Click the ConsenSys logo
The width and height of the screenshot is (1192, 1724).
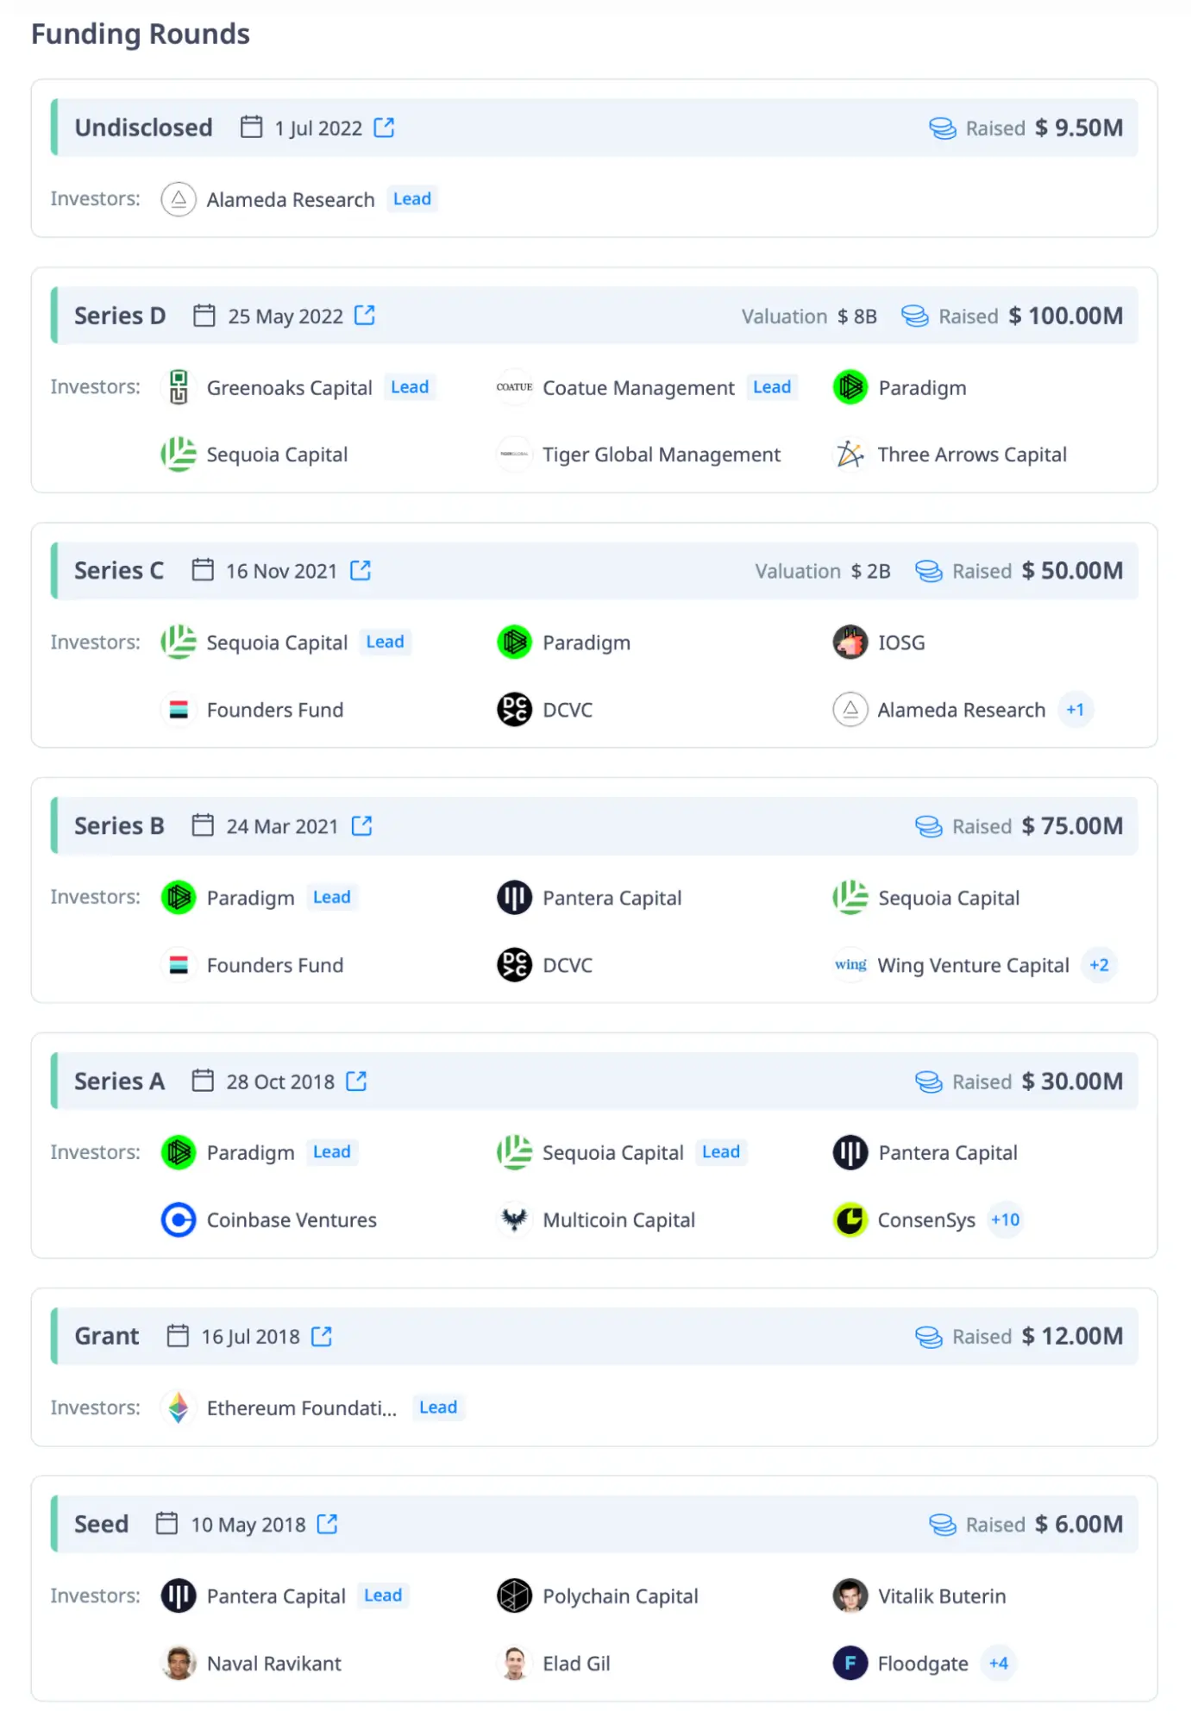click(850, 1219)
